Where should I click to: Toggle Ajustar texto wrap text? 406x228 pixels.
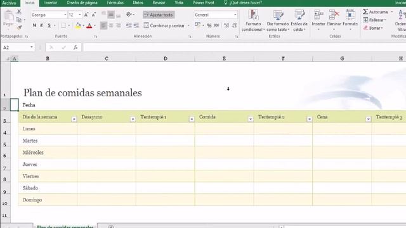pos(159,15)
